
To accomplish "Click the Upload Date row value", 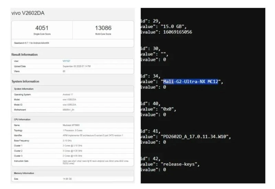I will pos(77,66).
